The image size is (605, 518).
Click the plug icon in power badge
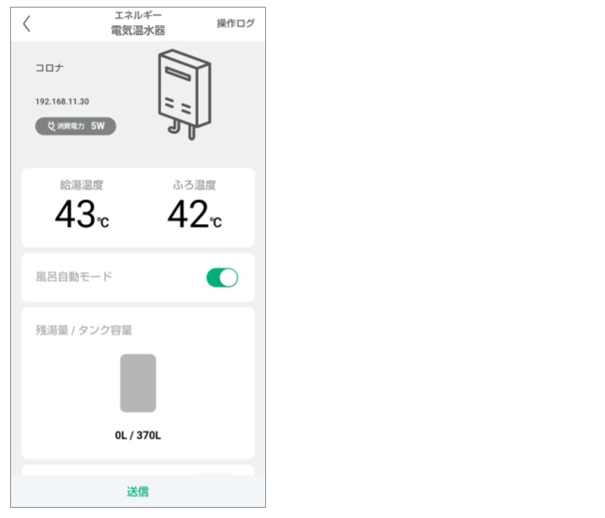click(51, 126)
